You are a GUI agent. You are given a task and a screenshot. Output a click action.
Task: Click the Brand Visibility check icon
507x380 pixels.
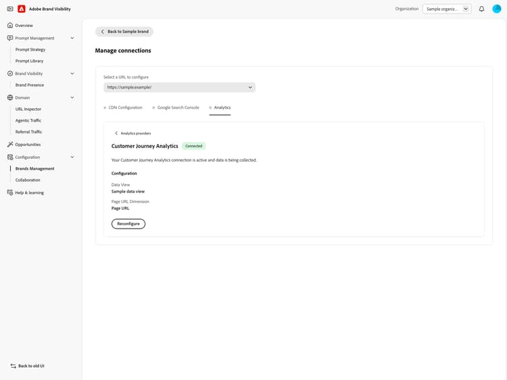tap(10, 74)
